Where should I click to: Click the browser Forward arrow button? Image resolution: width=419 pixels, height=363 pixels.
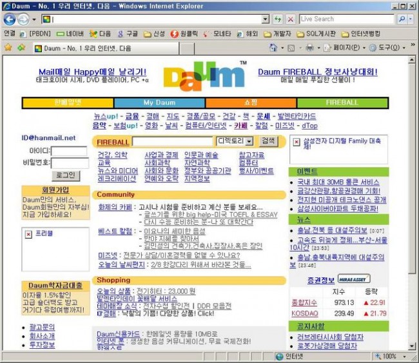23,19
